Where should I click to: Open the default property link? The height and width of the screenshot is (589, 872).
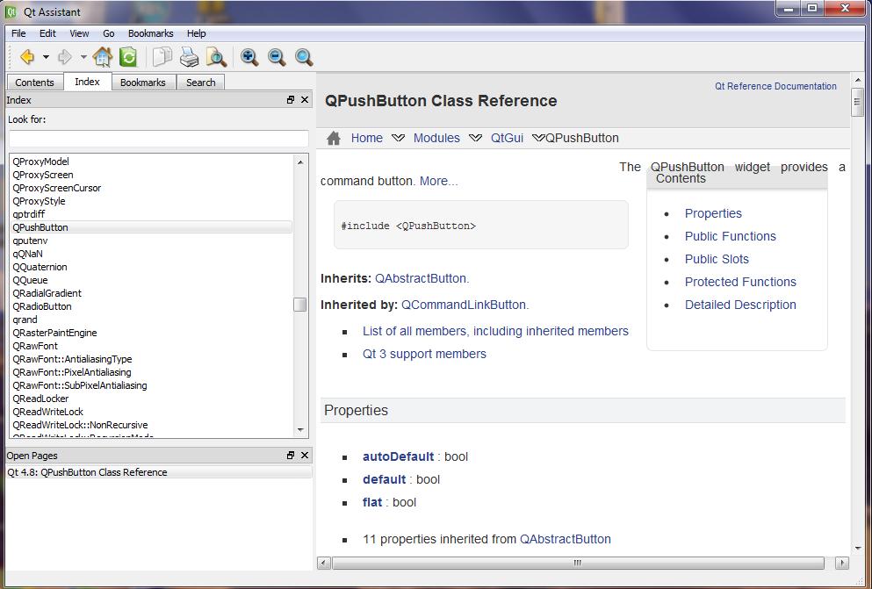tap(385, 479)
